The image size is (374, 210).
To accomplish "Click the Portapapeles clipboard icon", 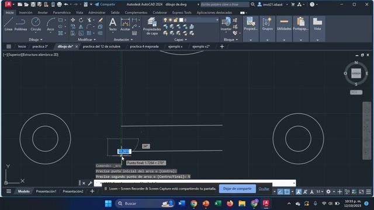I will (x=300, y=24).
